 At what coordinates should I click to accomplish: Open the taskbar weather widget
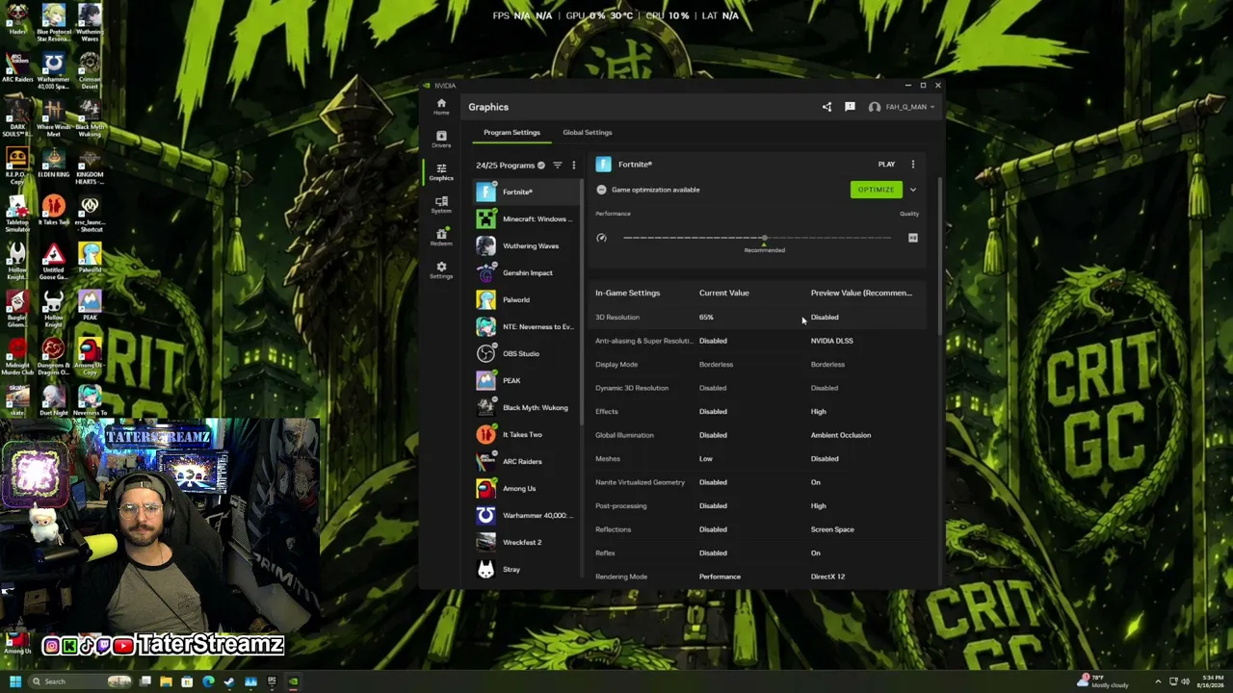pyautogui.click(x=1103, y=681)
